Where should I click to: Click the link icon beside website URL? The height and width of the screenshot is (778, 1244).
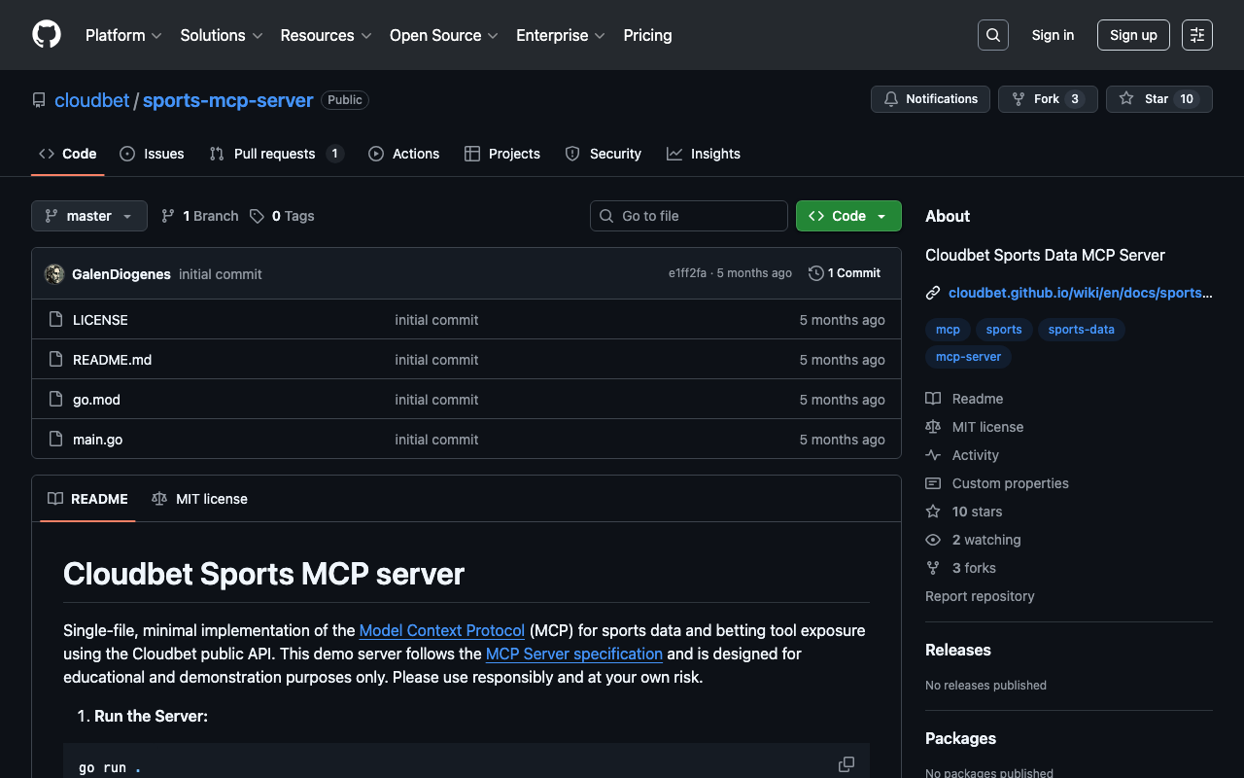[933, 293]
